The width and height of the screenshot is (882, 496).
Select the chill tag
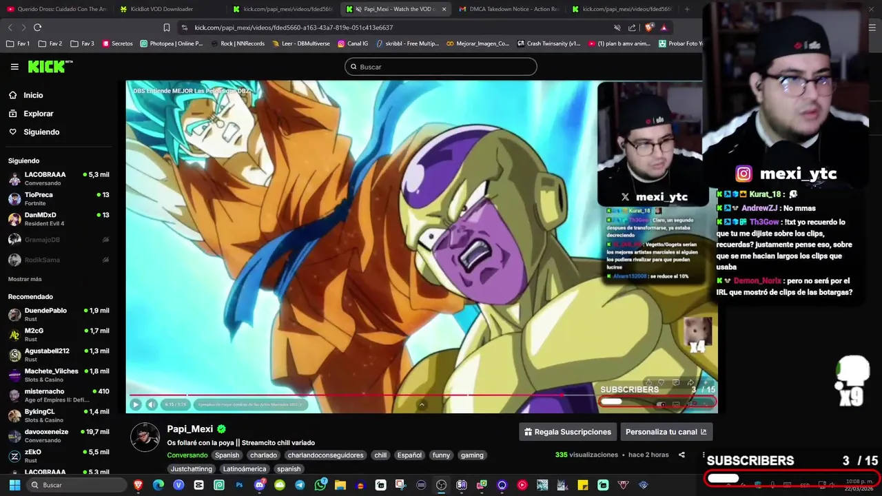coord(380,455)
